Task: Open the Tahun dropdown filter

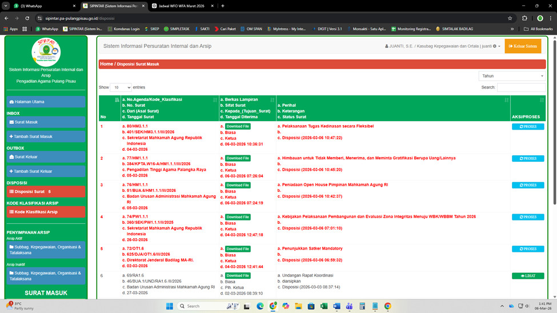Action: click(x=512, y=76)
